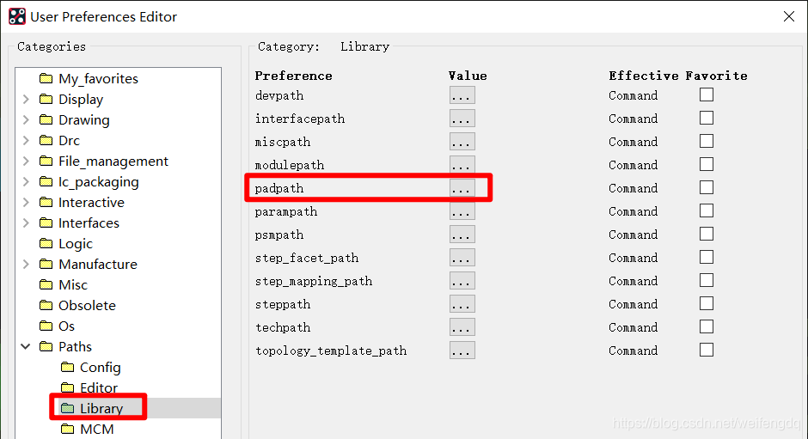Expand the Ic_packaging category

(26, 181)
